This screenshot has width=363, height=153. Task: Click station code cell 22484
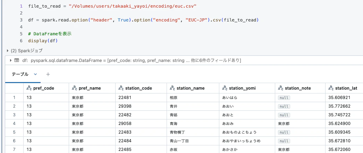point(141,141)
